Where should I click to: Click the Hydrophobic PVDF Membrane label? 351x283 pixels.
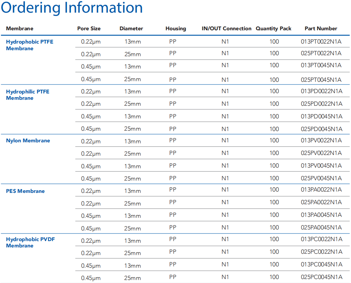point(30,242)
